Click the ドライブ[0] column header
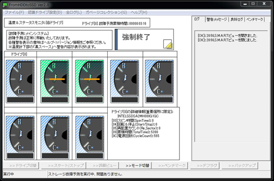274x181 pixels. click(x=21, y=54)
